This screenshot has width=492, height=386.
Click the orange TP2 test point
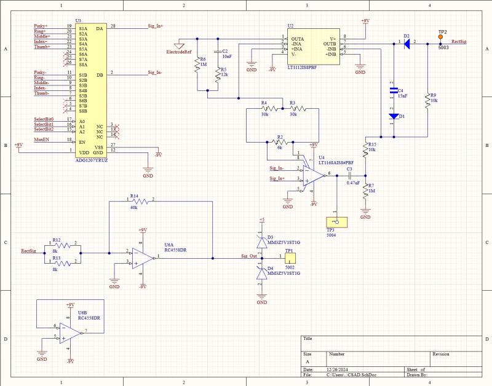click(x=441, y=36)
